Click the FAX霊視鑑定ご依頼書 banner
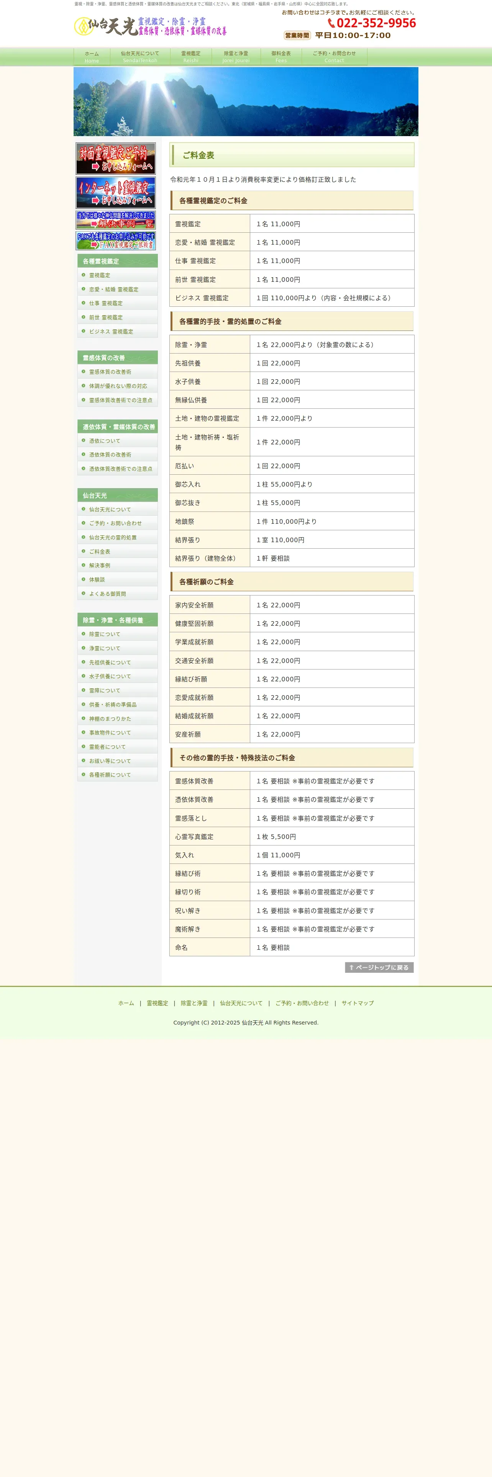The width and height of the screenshot is (492, 1477). (x=116, y=241)
